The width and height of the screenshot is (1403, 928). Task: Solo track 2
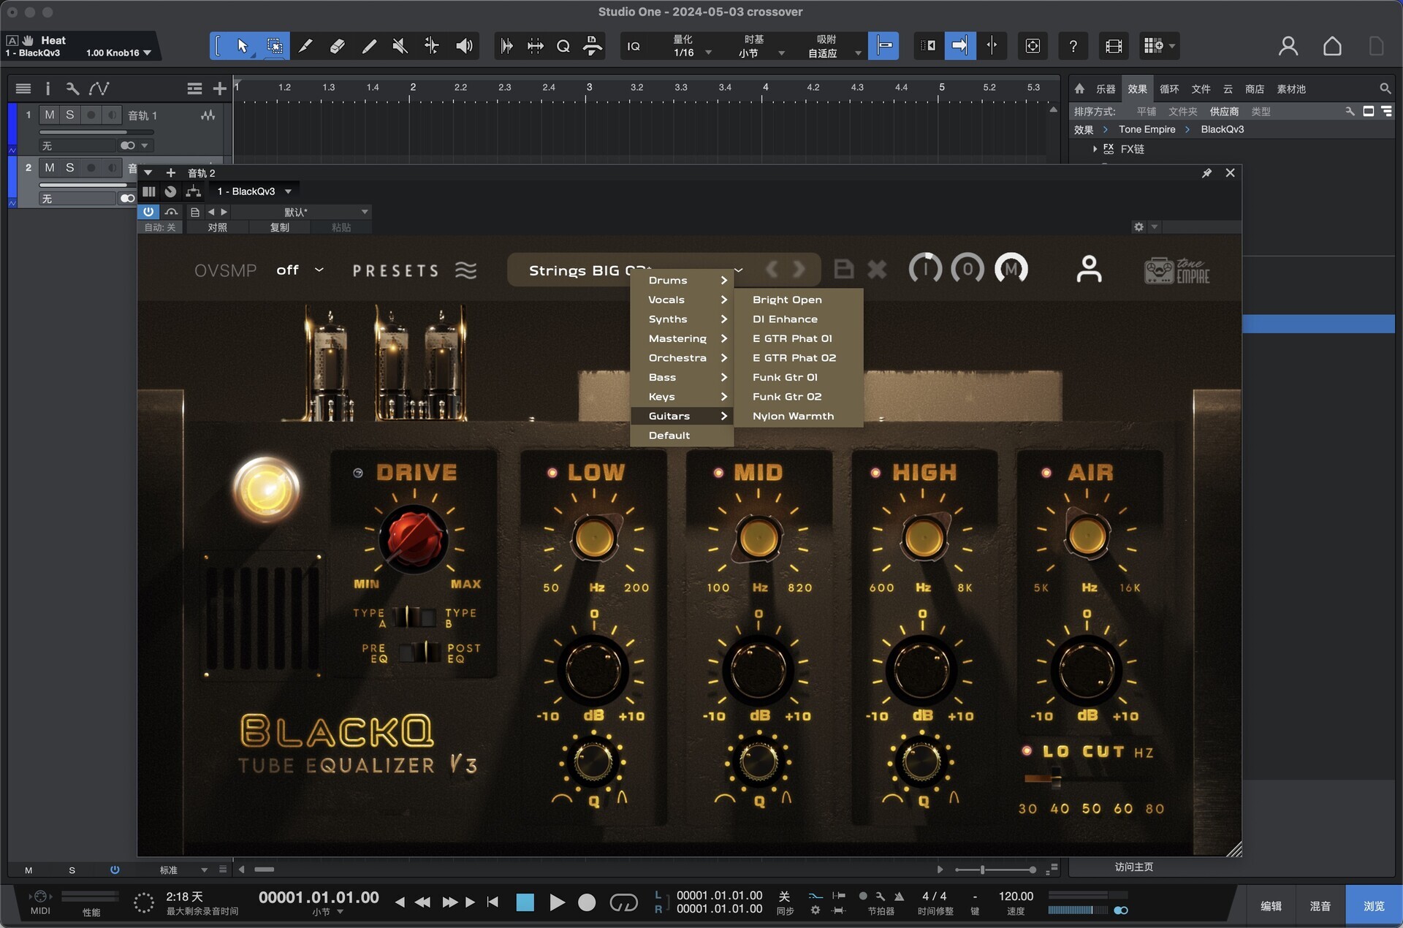tap(69, 167)
